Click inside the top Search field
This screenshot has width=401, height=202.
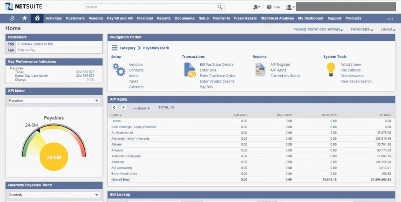pyautogui.click(x=151, y=7)
